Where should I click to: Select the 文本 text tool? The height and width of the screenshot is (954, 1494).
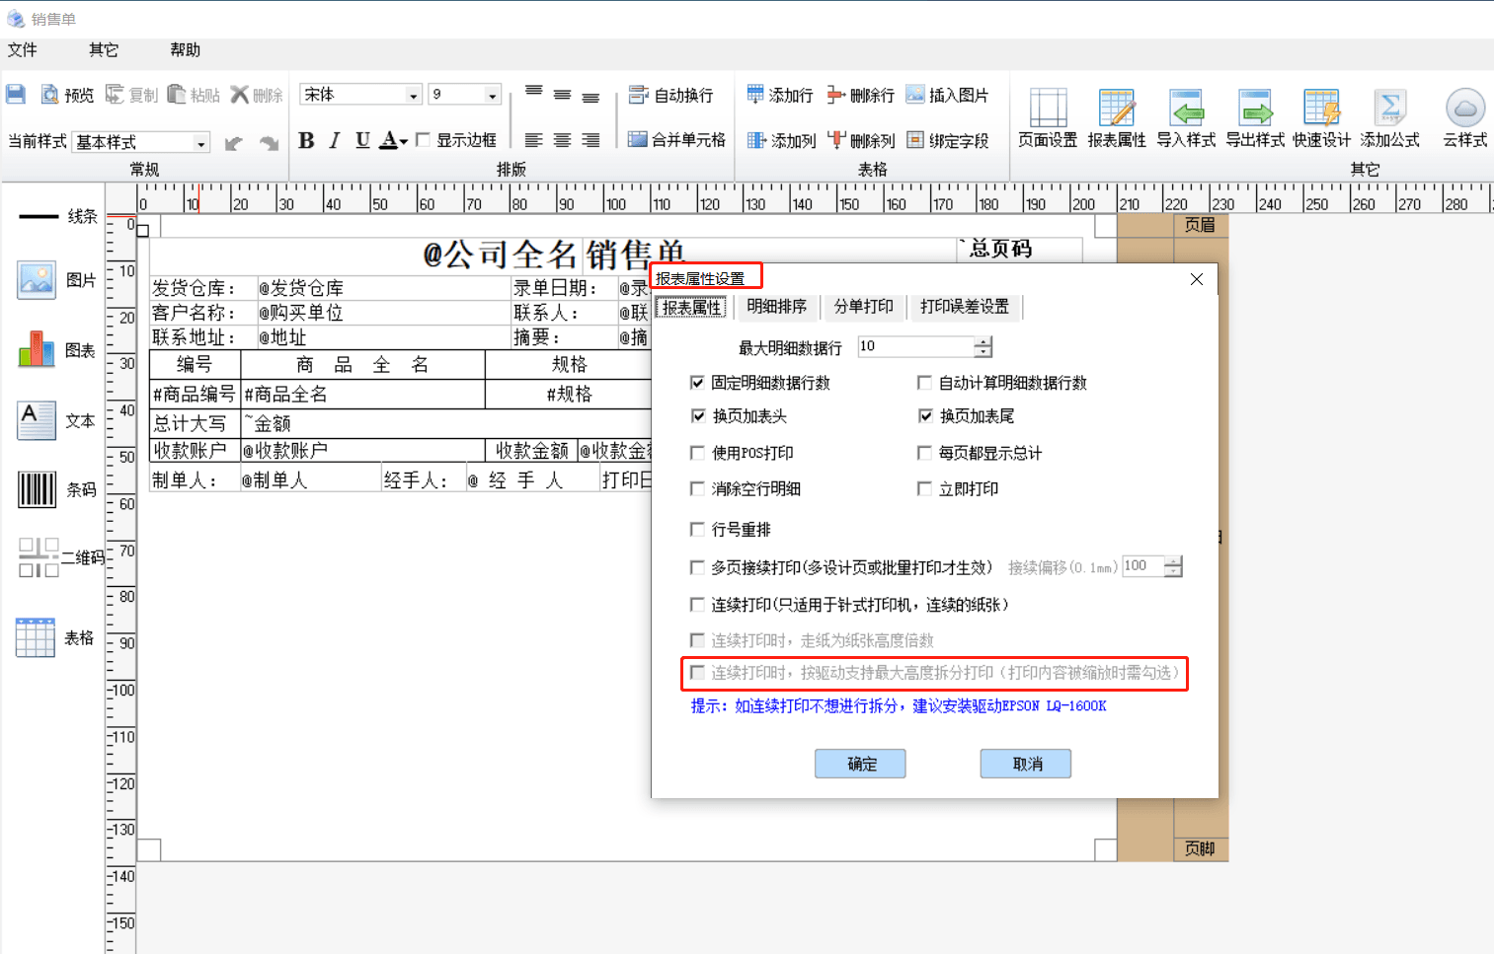(56, 420)
